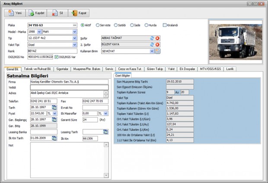Open the Teknik ve Ruhsat Bil. tab
Image resolution: width=268 pixels, height=183 pixels.
pos(38,69)
